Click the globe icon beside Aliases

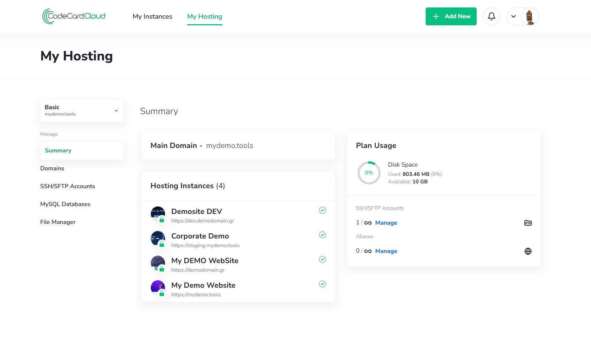528,251
